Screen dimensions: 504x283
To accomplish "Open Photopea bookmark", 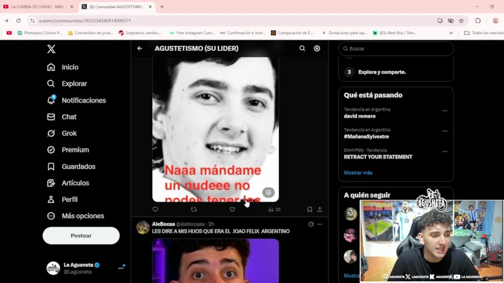I will tap(40, 33).
